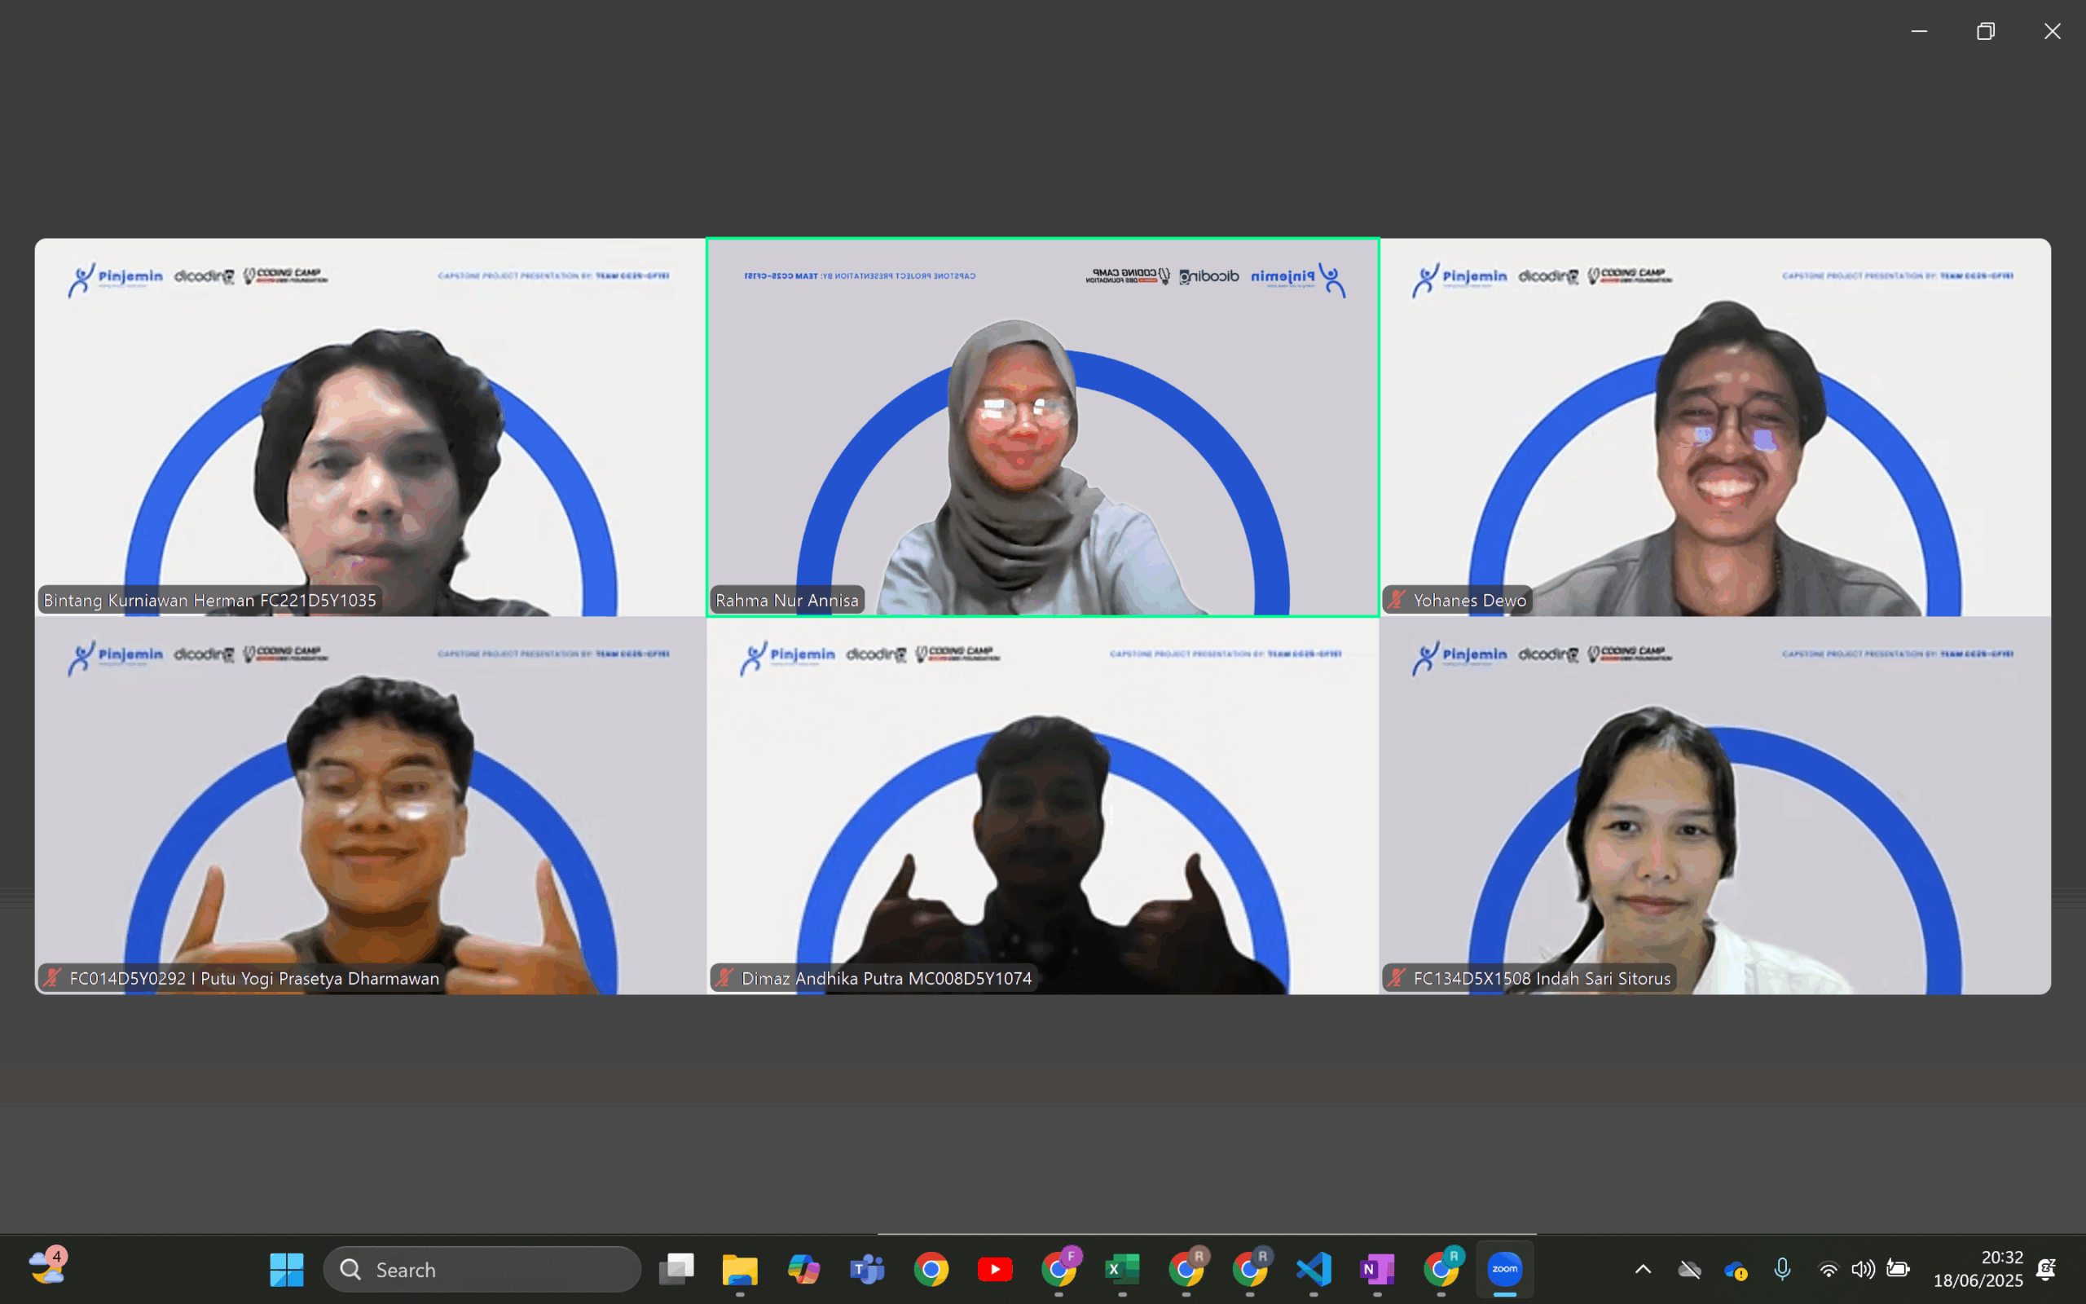The width and height of the screenshot is (2086, 1304).
Task: Open Task View on taskbar
Action: (x=676, y=1269)
